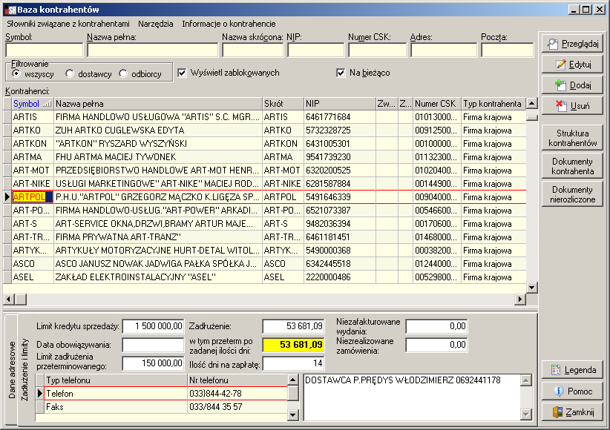Sort by Typ kontrahenta column header

pyautogui.click(x=493, y=104)
